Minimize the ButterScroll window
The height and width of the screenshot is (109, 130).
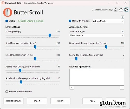(109, 3)
